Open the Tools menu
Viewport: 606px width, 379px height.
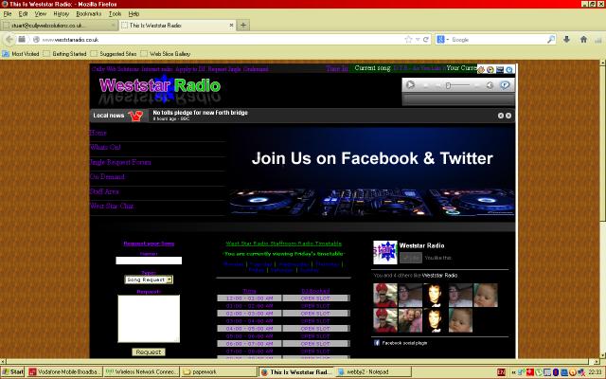[115, 14]
